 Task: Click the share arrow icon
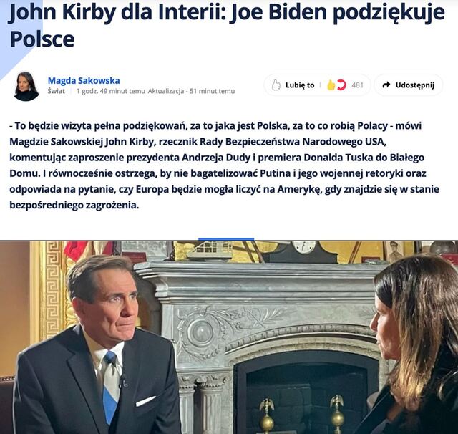[x=386, y=85]
